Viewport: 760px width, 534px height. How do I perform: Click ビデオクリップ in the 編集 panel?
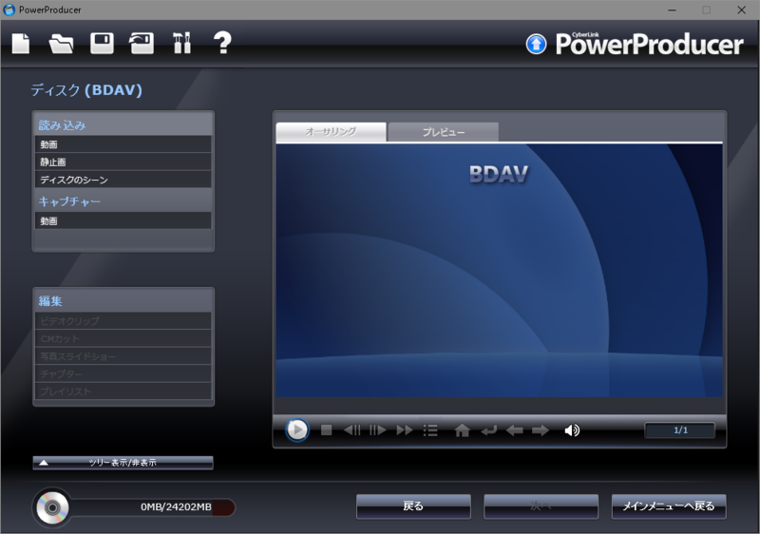(x=123, y=321)
